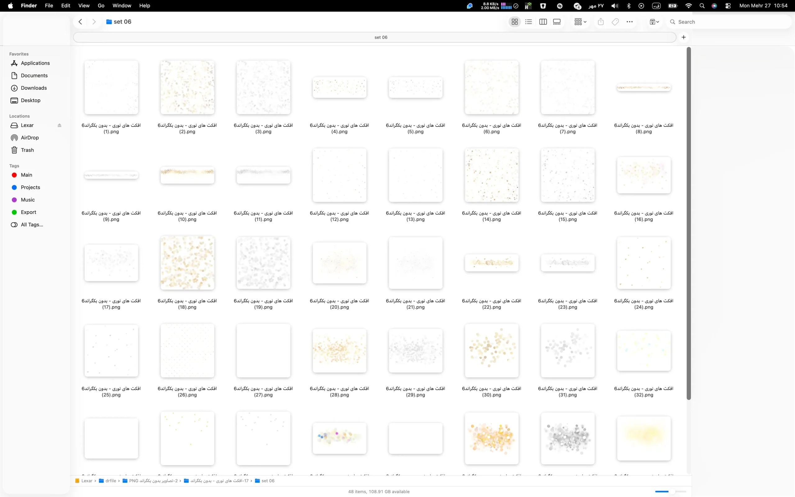Adjust the icon size slider

670,492
